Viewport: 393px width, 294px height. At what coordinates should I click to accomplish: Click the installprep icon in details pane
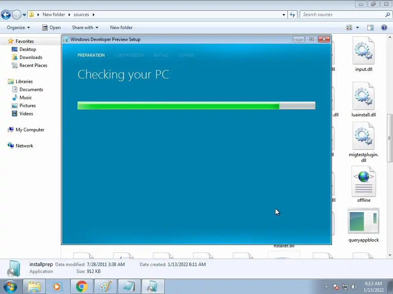pyautogui.click(x=13, y=268)
